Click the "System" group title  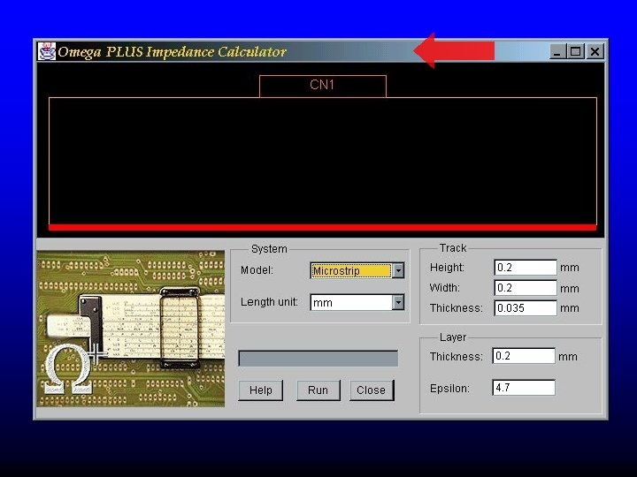(269, 249)
